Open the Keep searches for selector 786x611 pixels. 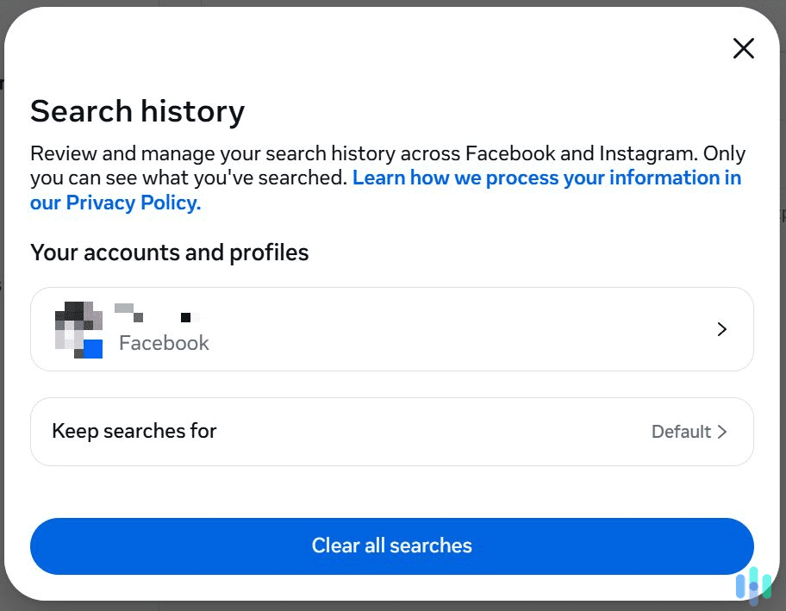pos(392,432)
